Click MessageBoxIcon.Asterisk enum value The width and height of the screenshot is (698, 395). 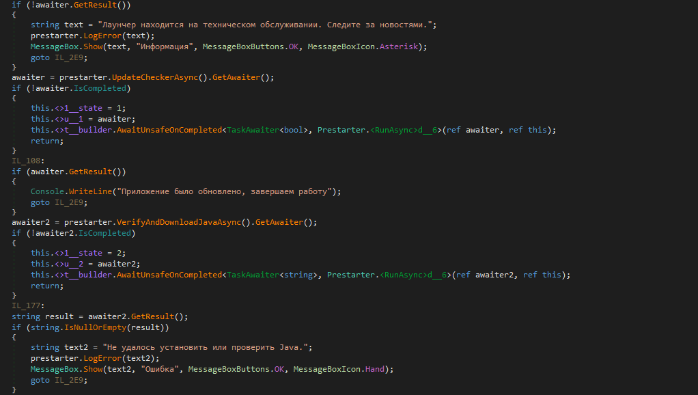[x=363, y=46]
